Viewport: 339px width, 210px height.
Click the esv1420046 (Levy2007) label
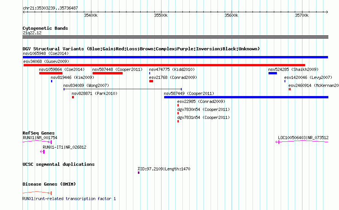[308, 77]
